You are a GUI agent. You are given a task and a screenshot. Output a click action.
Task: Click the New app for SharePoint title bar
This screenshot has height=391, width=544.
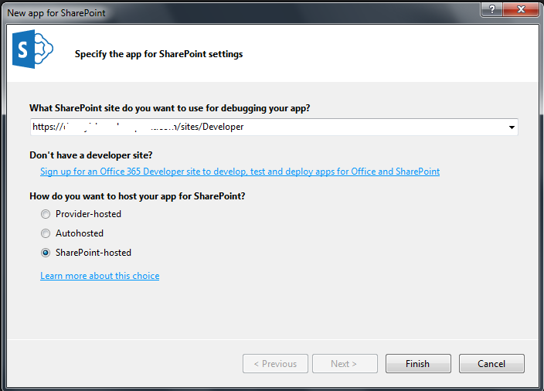243,13
